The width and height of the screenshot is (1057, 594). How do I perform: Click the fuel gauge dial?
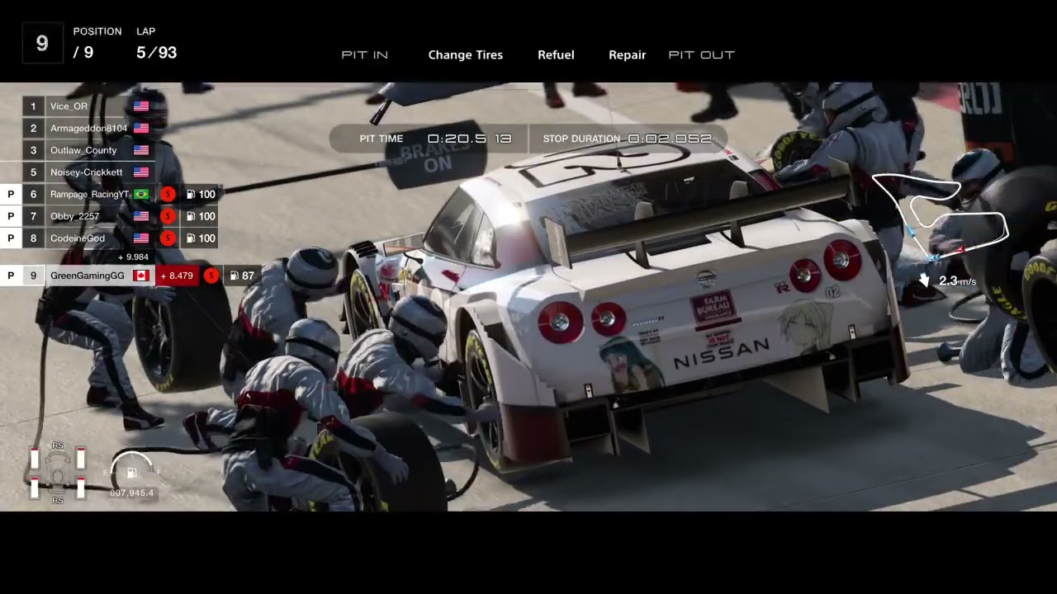tap(131, 464)
